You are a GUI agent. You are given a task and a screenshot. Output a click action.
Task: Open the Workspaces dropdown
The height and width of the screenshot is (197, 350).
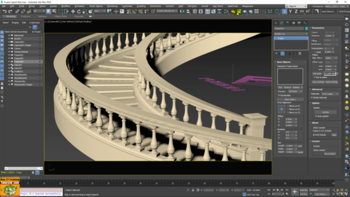[x=336, y=6]
